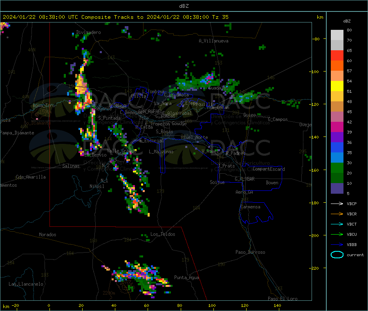Click the Nihuil place label
368x311 pixels.
(96, 186)
